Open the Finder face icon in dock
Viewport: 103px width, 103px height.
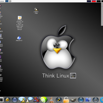[88, 100]
